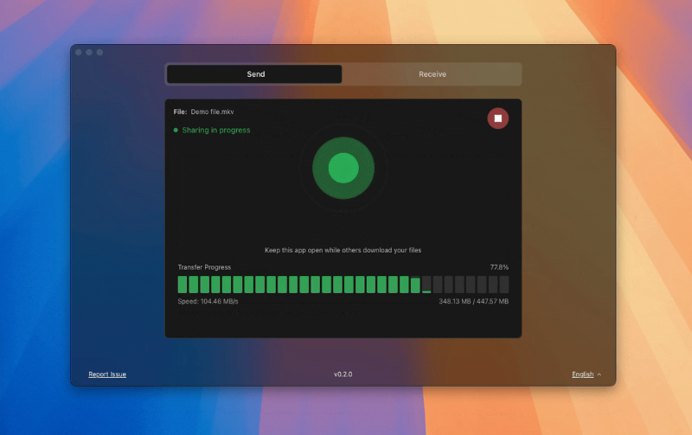Click the 348.13 MB / 447.57 MB size text

point(473,301)
